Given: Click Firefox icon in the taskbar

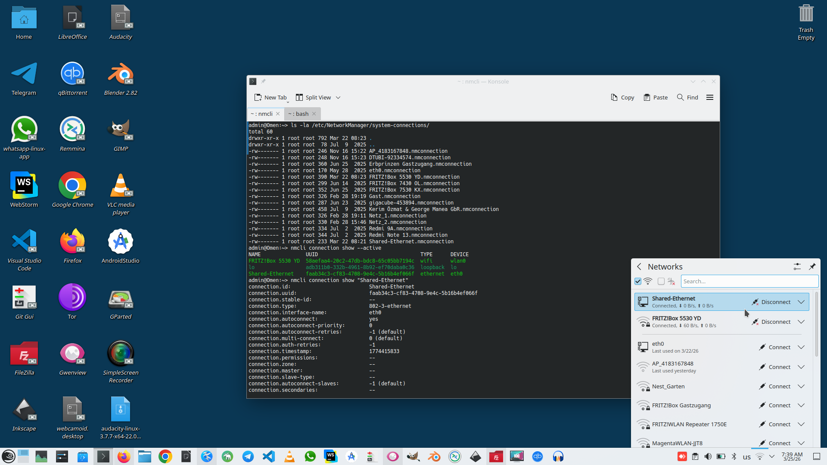Looking at the screenshot, I should [x=124, y=456].
